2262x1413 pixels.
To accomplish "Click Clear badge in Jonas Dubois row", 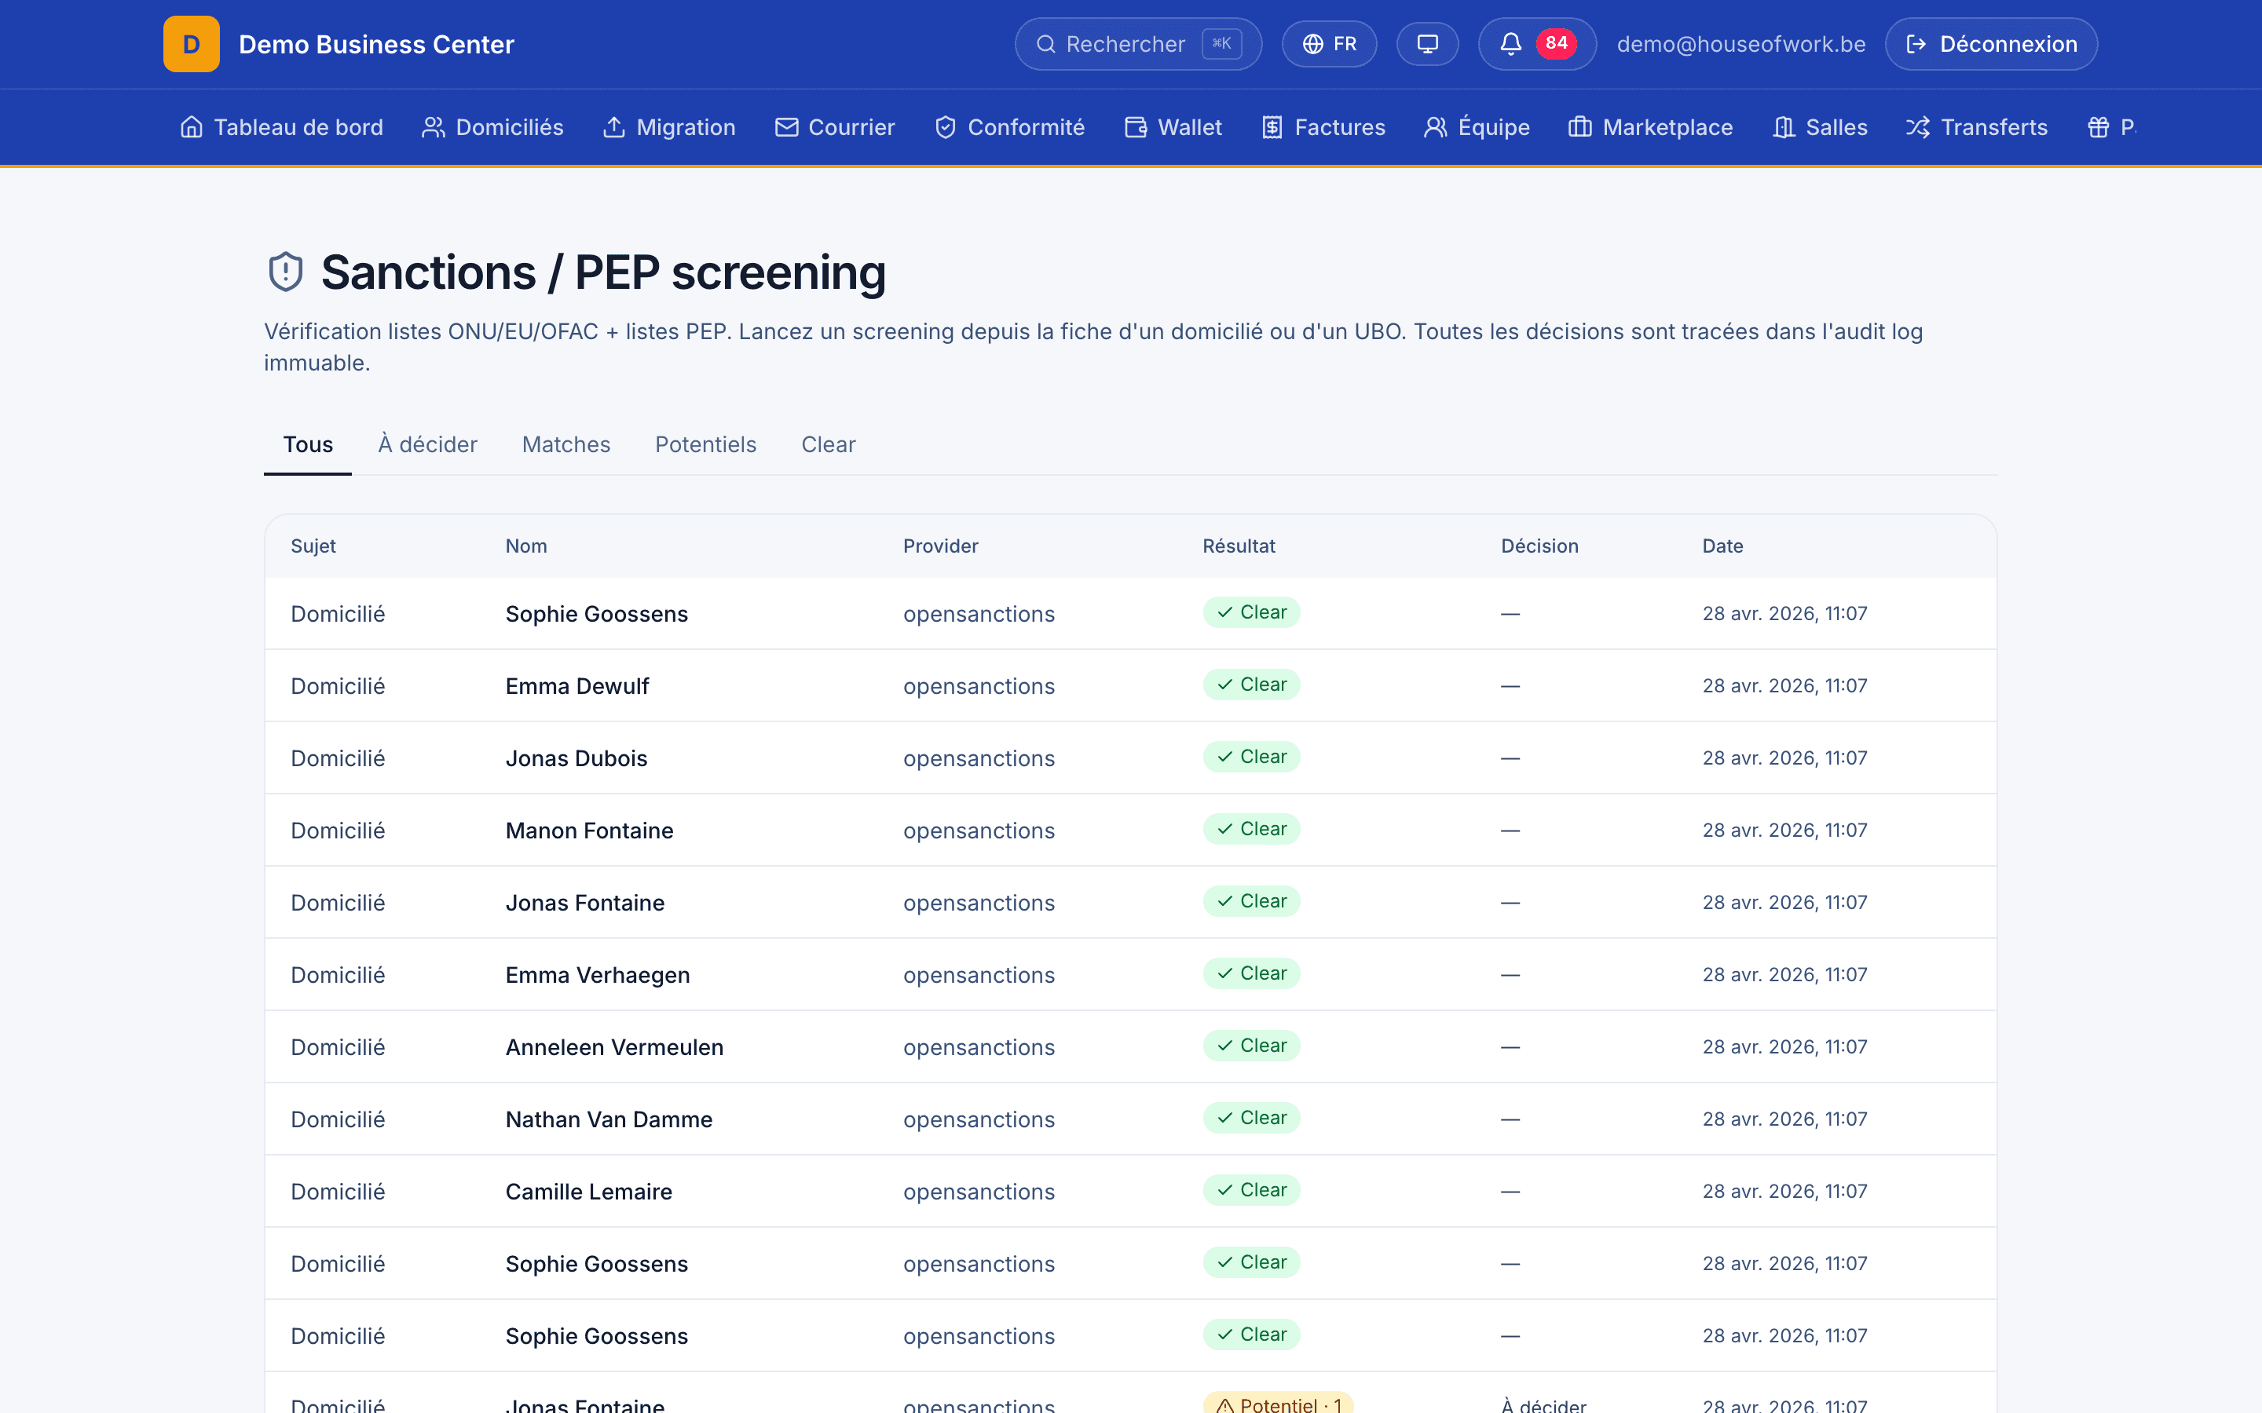I will point(1252,757).
